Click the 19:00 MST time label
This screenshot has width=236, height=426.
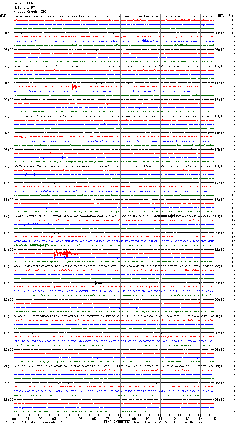[8, 333]
